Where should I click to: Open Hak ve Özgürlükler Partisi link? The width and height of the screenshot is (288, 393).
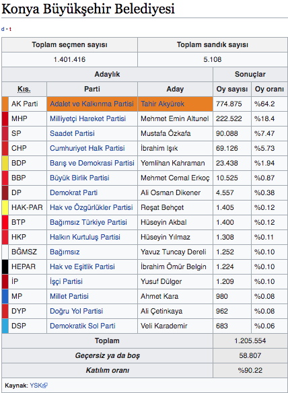[92, 207]
